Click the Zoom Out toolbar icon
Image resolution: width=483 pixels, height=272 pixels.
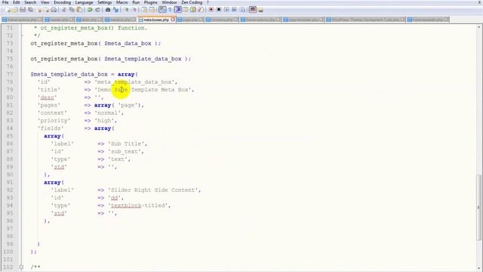pyautogui.click(x=134, y=10)
